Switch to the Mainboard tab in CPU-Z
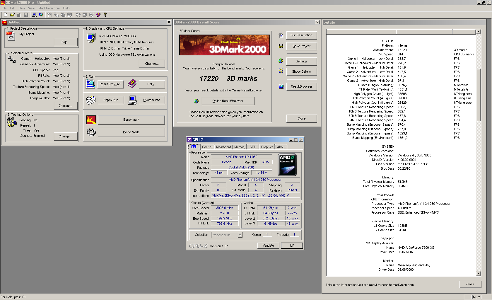This screenshot has width=492, height=300. click(x=223, y=147)
